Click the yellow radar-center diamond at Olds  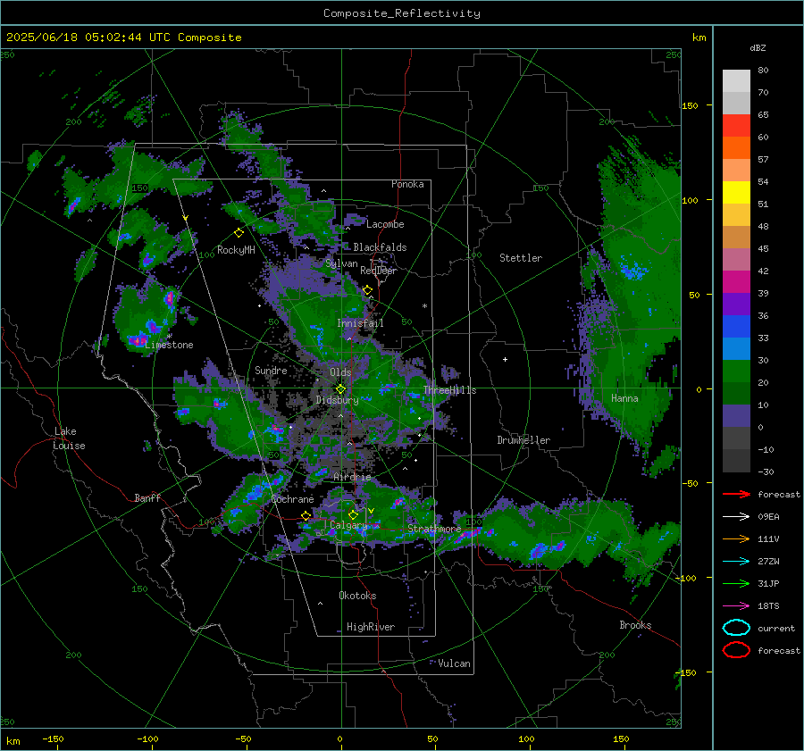coord(340,389)
